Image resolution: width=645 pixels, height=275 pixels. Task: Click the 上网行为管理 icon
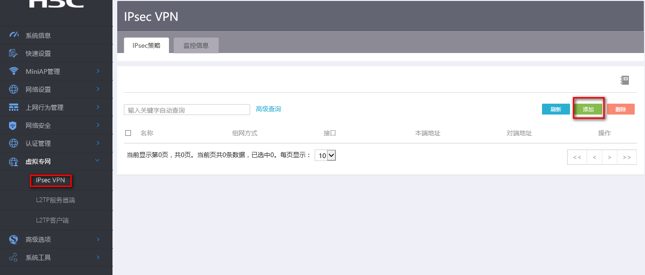14,107
